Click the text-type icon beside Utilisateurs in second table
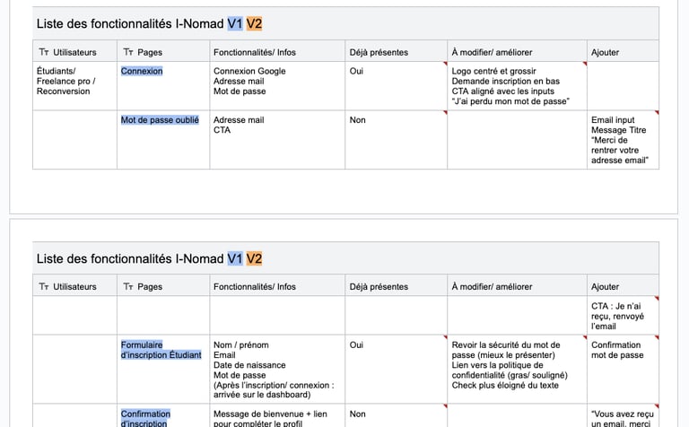The image size is (689, 427). 44,287
